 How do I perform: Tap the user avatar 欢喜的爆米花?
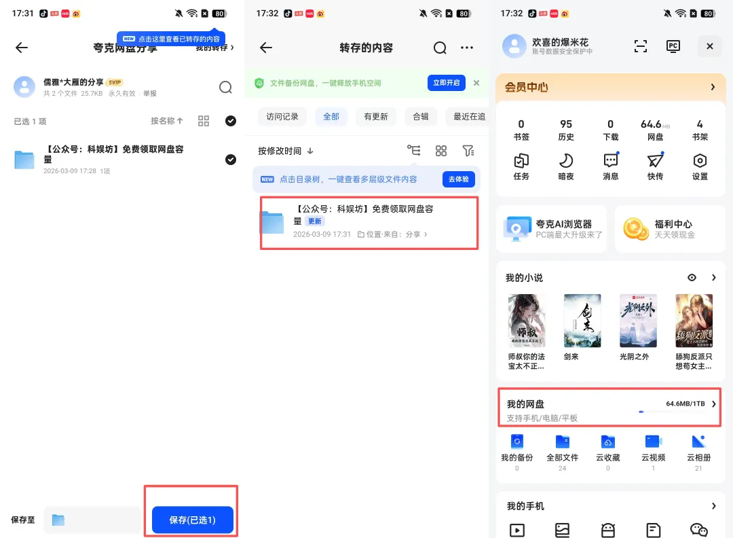[x=514, y=46]
